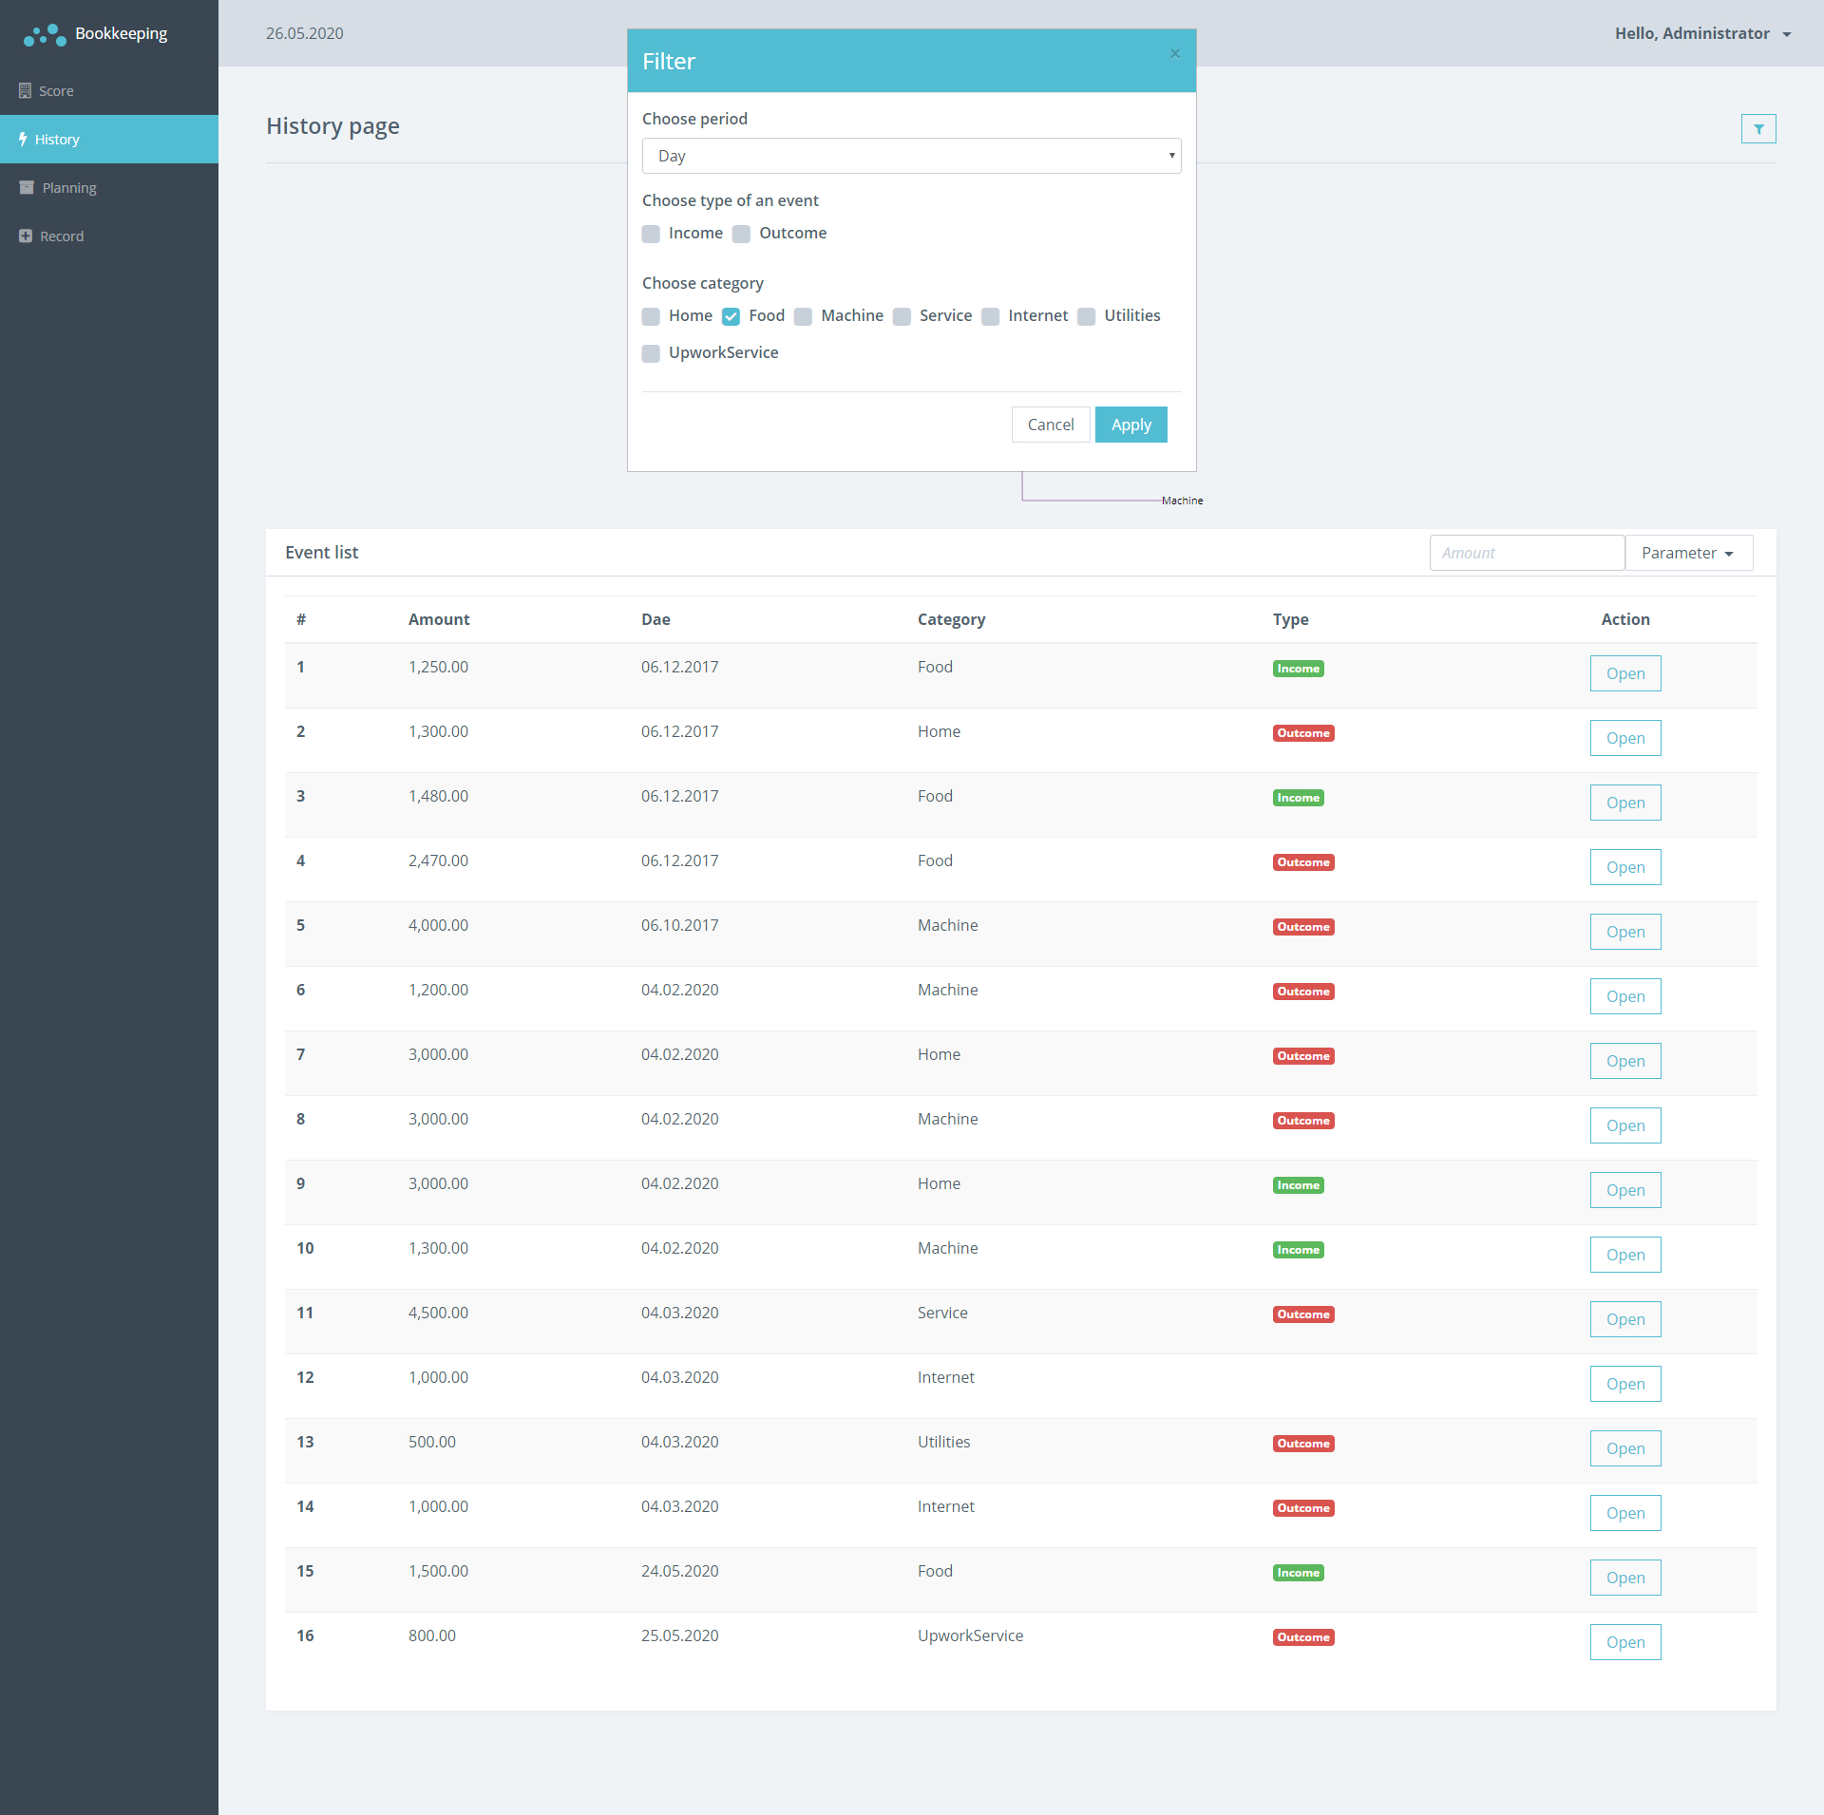The image size is (1824, 1815).
Task: Tick the Outcome event type checkbox
Action: pos(742,235)
